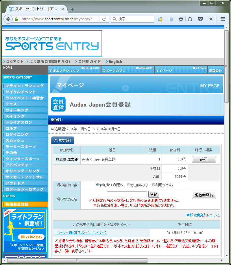This screenshot has height=265, width=231.
Task: Click the 会員登録 blue icon badge
Action: [x=58, y=104]
